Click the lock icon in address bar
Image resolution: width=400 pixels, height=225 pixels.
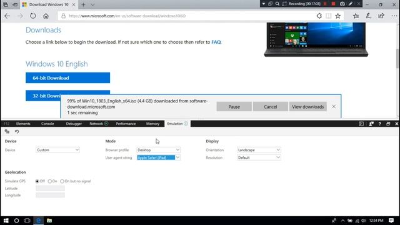63,16
